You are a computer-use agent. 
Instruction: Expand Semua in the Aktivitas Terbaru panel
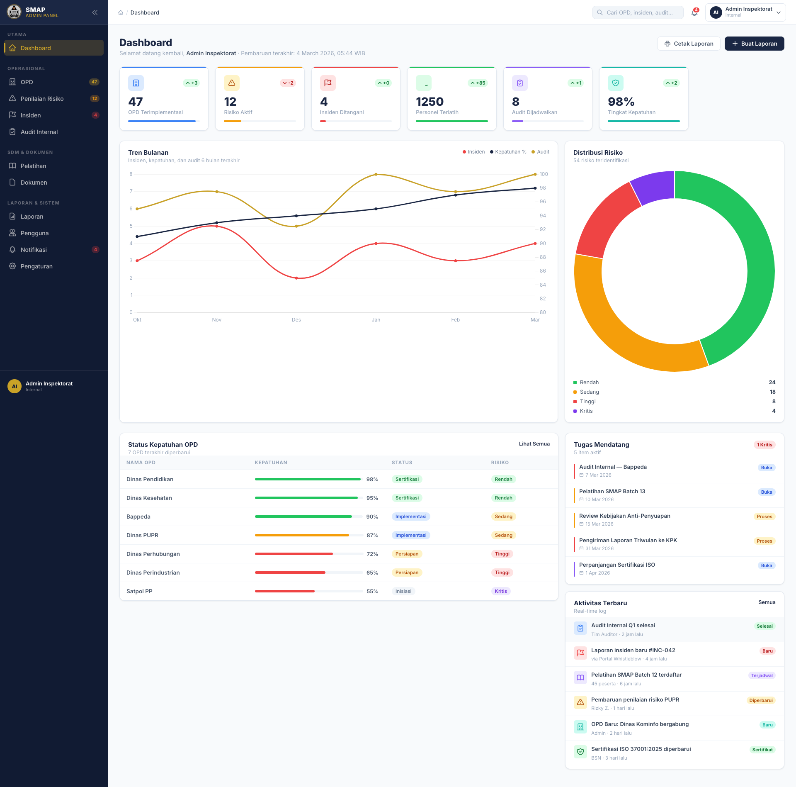point(767,602)
